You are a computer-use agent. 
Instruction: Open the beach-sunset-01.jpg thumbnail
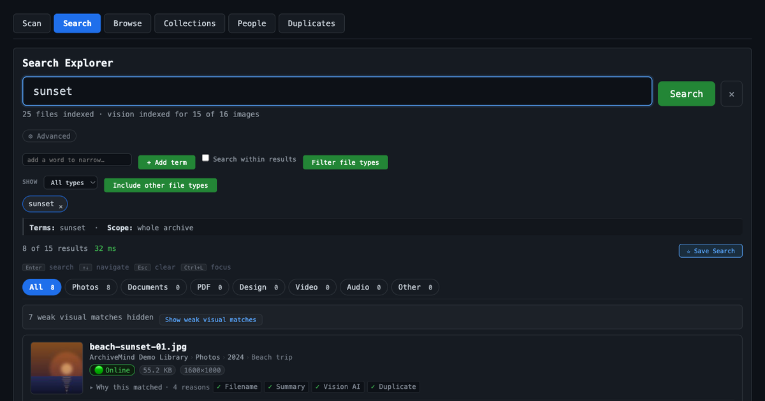(x=57, y=368)
